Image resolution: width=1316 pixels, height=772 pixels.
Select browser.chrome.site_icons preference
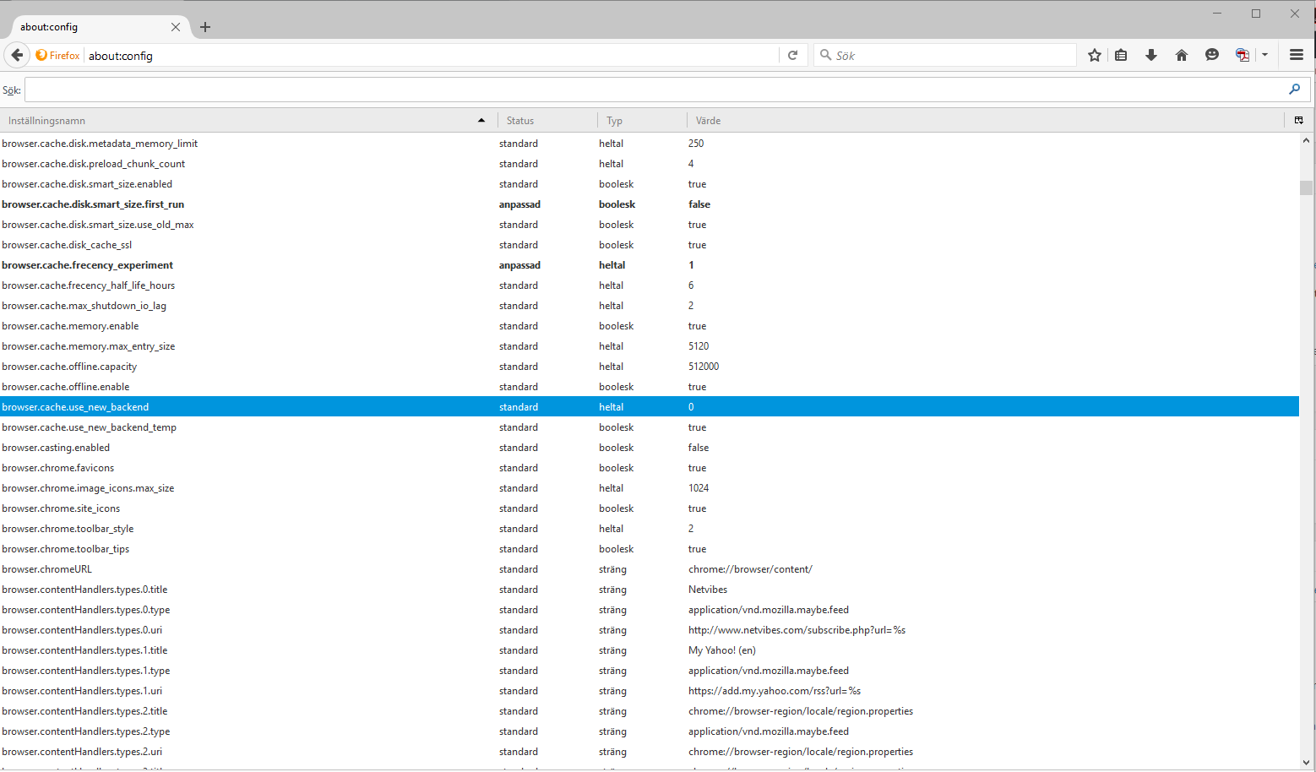tap(650, 508)
